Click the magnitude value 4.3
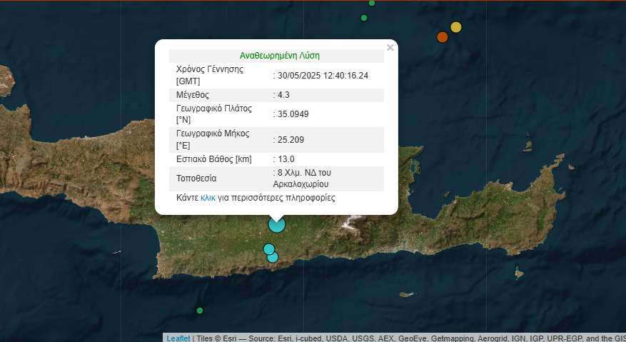This screenshot has width=626, height=342. click(x=283, y=95)
